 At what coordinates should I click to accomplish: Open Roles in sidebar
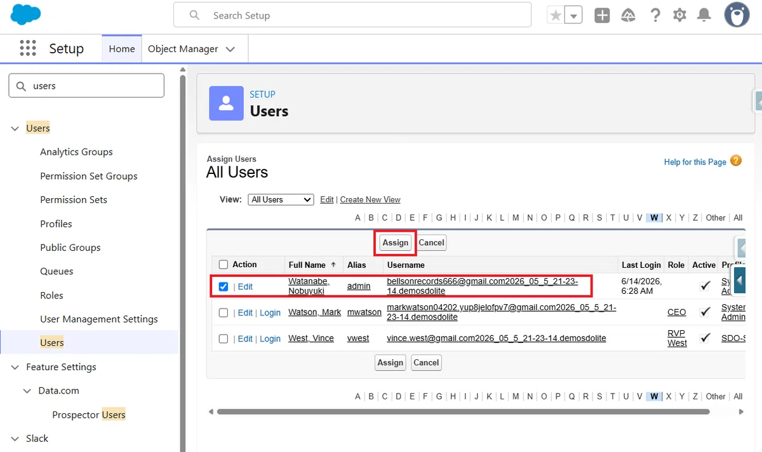point(51,295)
